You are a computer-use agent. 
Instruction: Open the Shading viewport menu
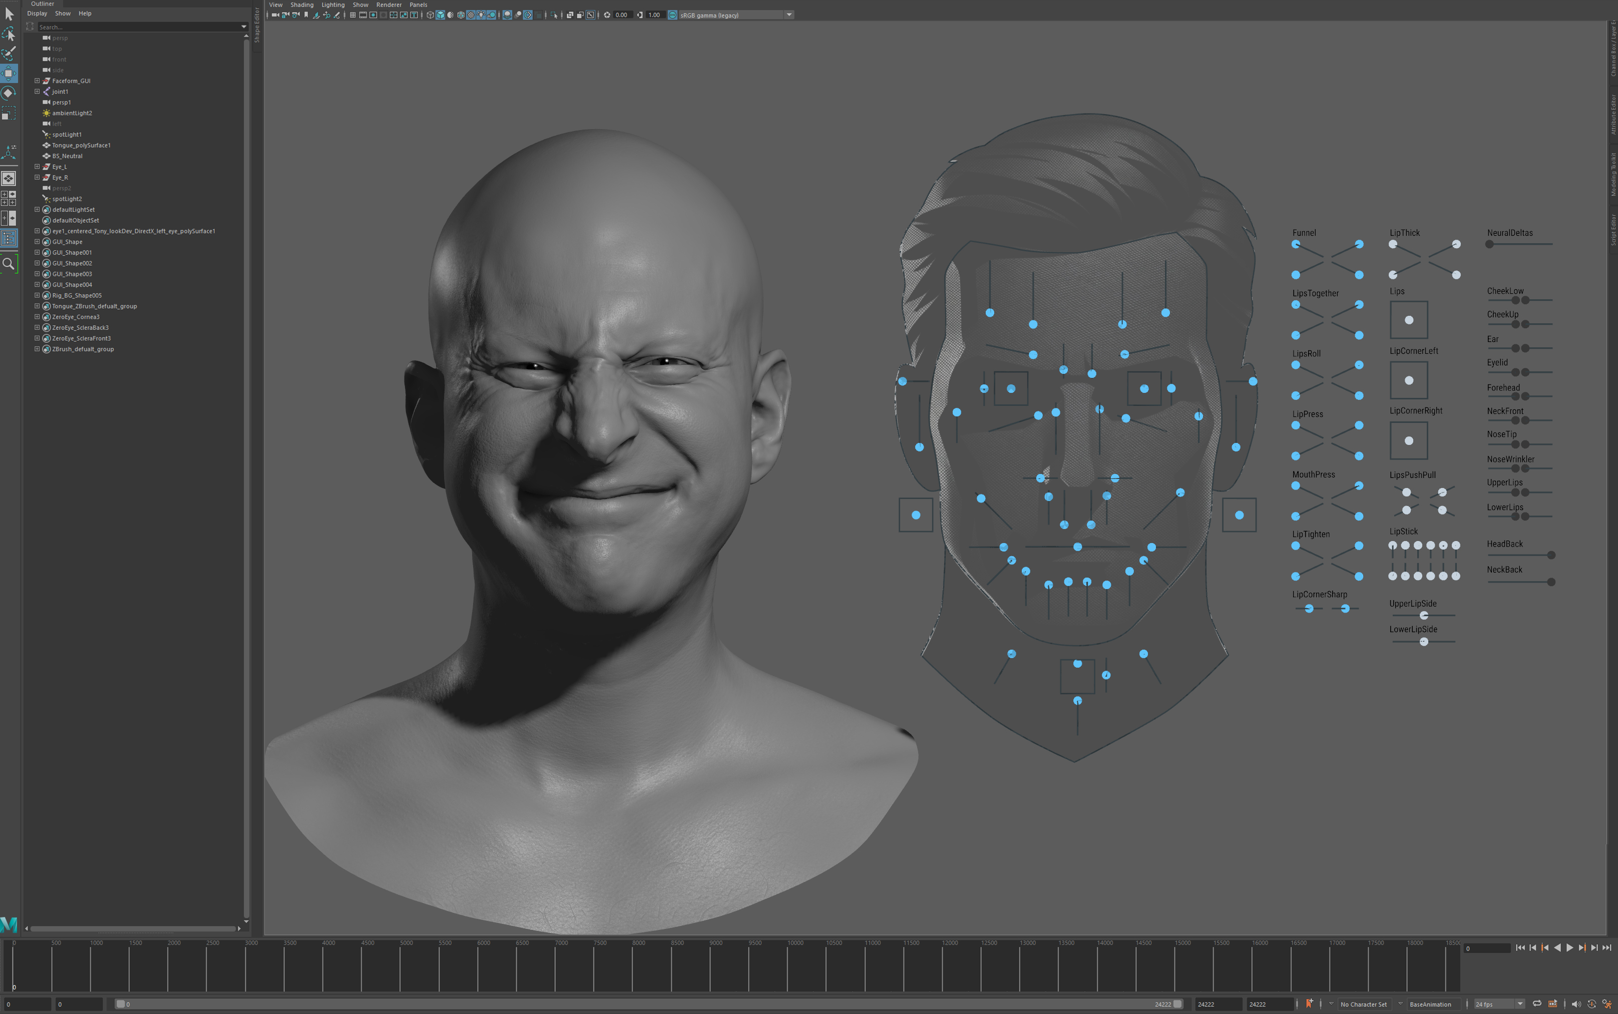[x=302, y=5]
